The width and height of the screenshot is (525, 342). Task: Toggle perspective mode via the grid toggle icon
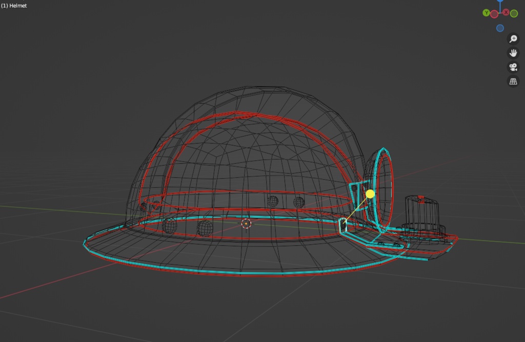(x=513, y=81)
